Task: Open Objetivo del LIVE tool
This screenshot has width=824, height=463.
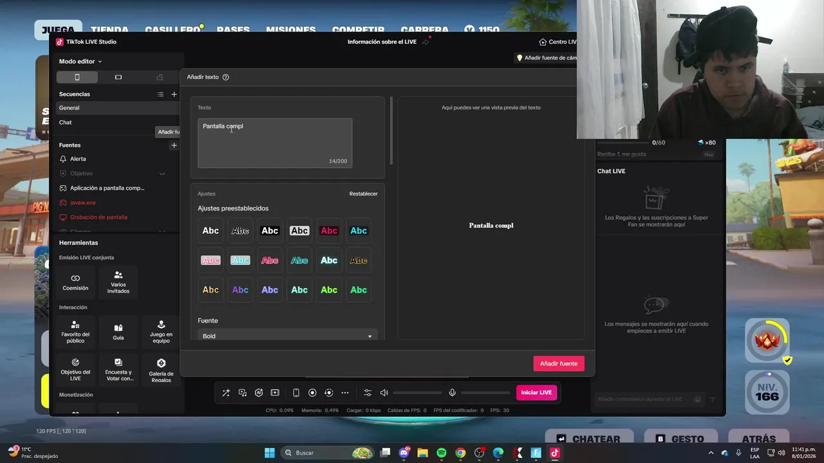Action: click(x=75, y=369)
